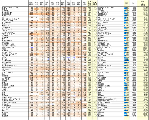Screen dimensions: 149x120
Task: Click the 41.7 営業利益率 cell for MS-Japan
Action: coord(95,69)
